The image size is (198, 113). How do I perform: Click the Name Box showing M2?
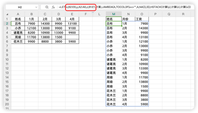(x=22, y=7)
